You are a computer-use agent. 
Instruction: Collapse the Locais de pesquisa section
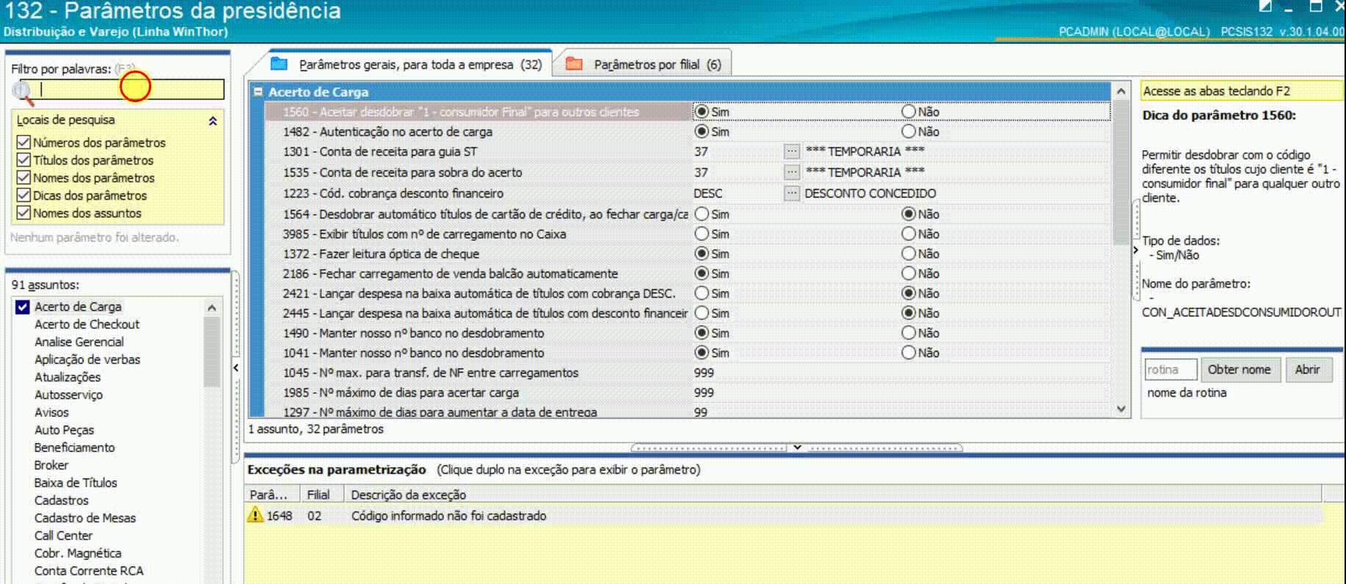pyautogui.click(x=213, y=120)
